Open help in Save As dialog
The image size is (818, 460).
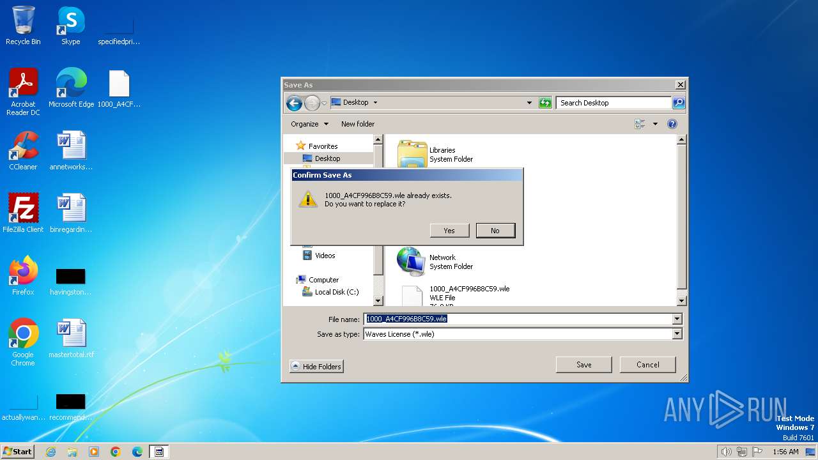[x=672, y=124]
